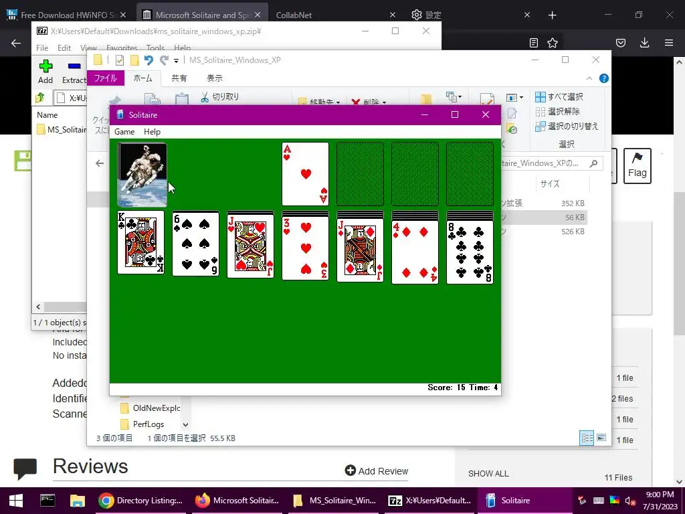685x514 pixels.
Task: Open a new browser tab
Action: (552, 15)
